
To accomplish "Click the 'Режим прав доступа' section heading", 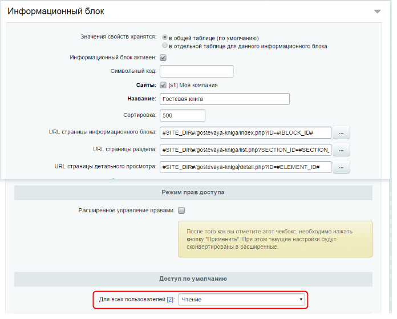I will 193,192.
